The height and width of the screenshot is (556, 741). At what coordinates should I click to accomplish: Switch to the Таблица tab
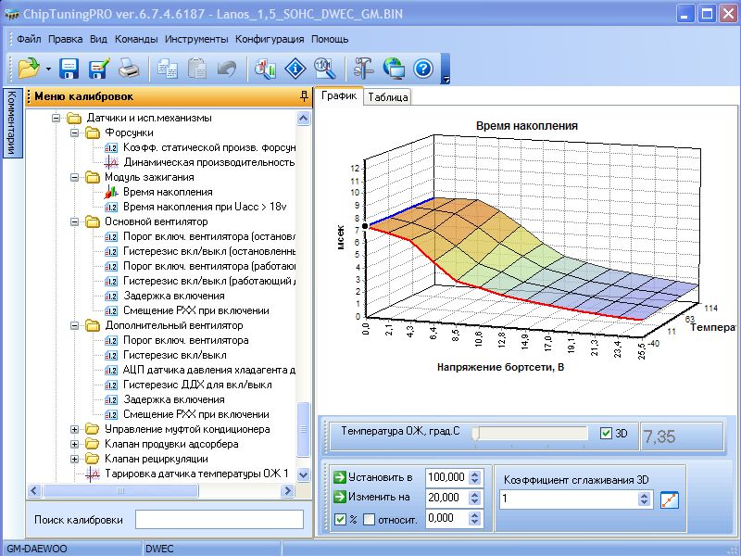tap(387, 97)
